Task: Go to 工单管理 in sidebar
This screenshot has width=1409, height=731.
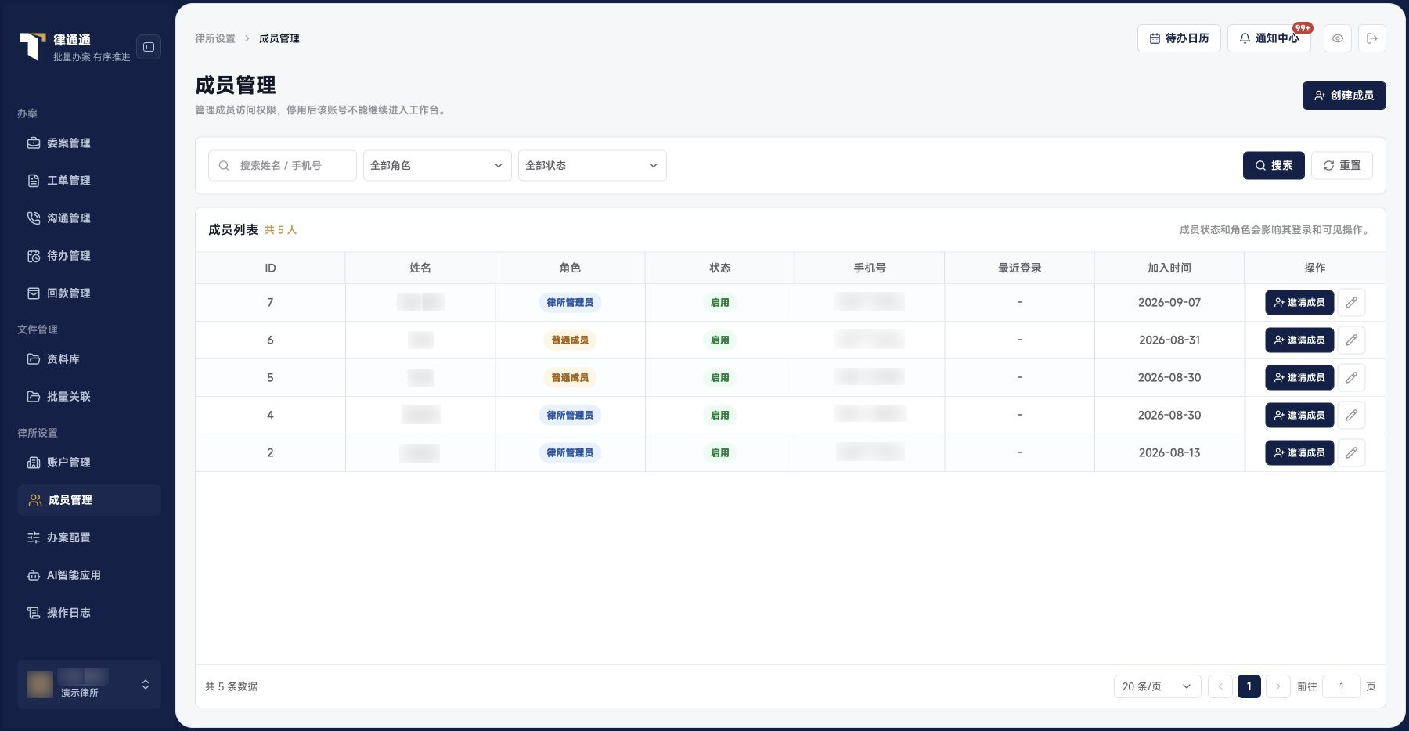Action: [x=89, y=181]
